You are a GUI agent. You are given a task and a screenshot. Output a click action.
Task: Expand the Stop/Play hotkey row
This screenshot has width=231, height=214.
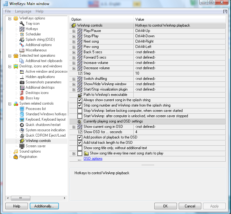[x=74, y=36]
